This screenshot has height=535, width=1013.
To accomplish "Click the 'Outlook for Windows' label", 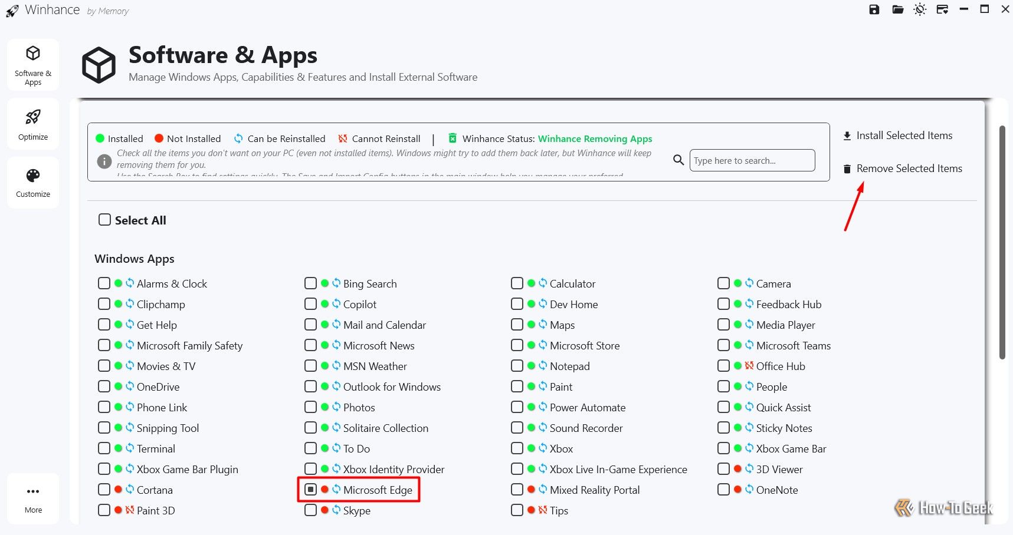I will pos(392,387).
